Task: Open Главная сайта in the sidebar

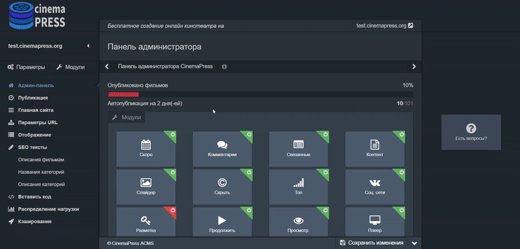Action: point(31,110)
